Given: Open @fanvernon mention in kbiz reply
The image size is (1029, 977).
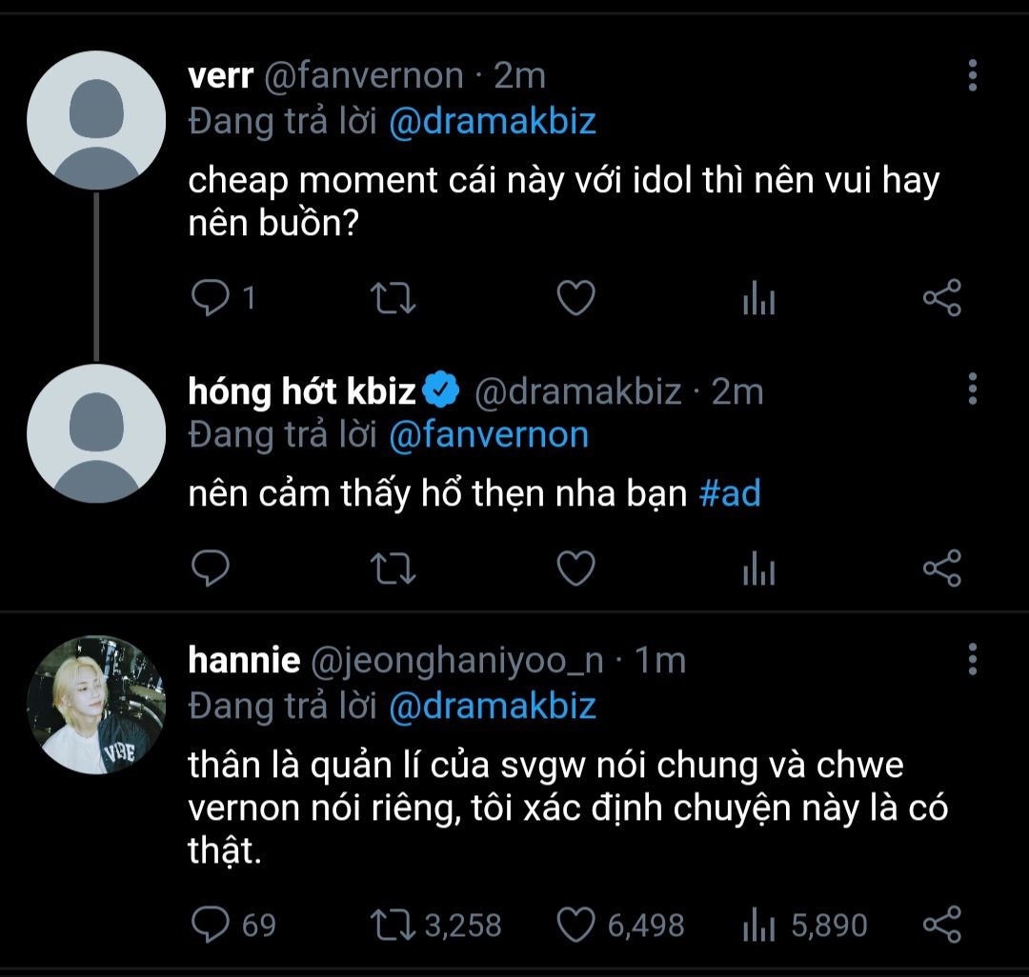Looking at the screenshot, I should [489, 435].
